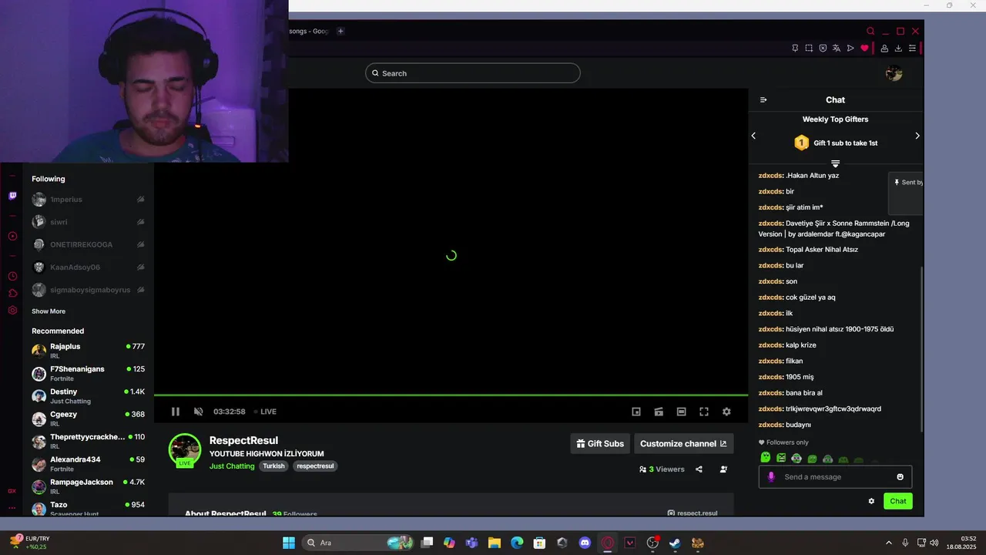986x555 pixels.
Task: Open the Customize channel link
Action: [x=683, y=443]
